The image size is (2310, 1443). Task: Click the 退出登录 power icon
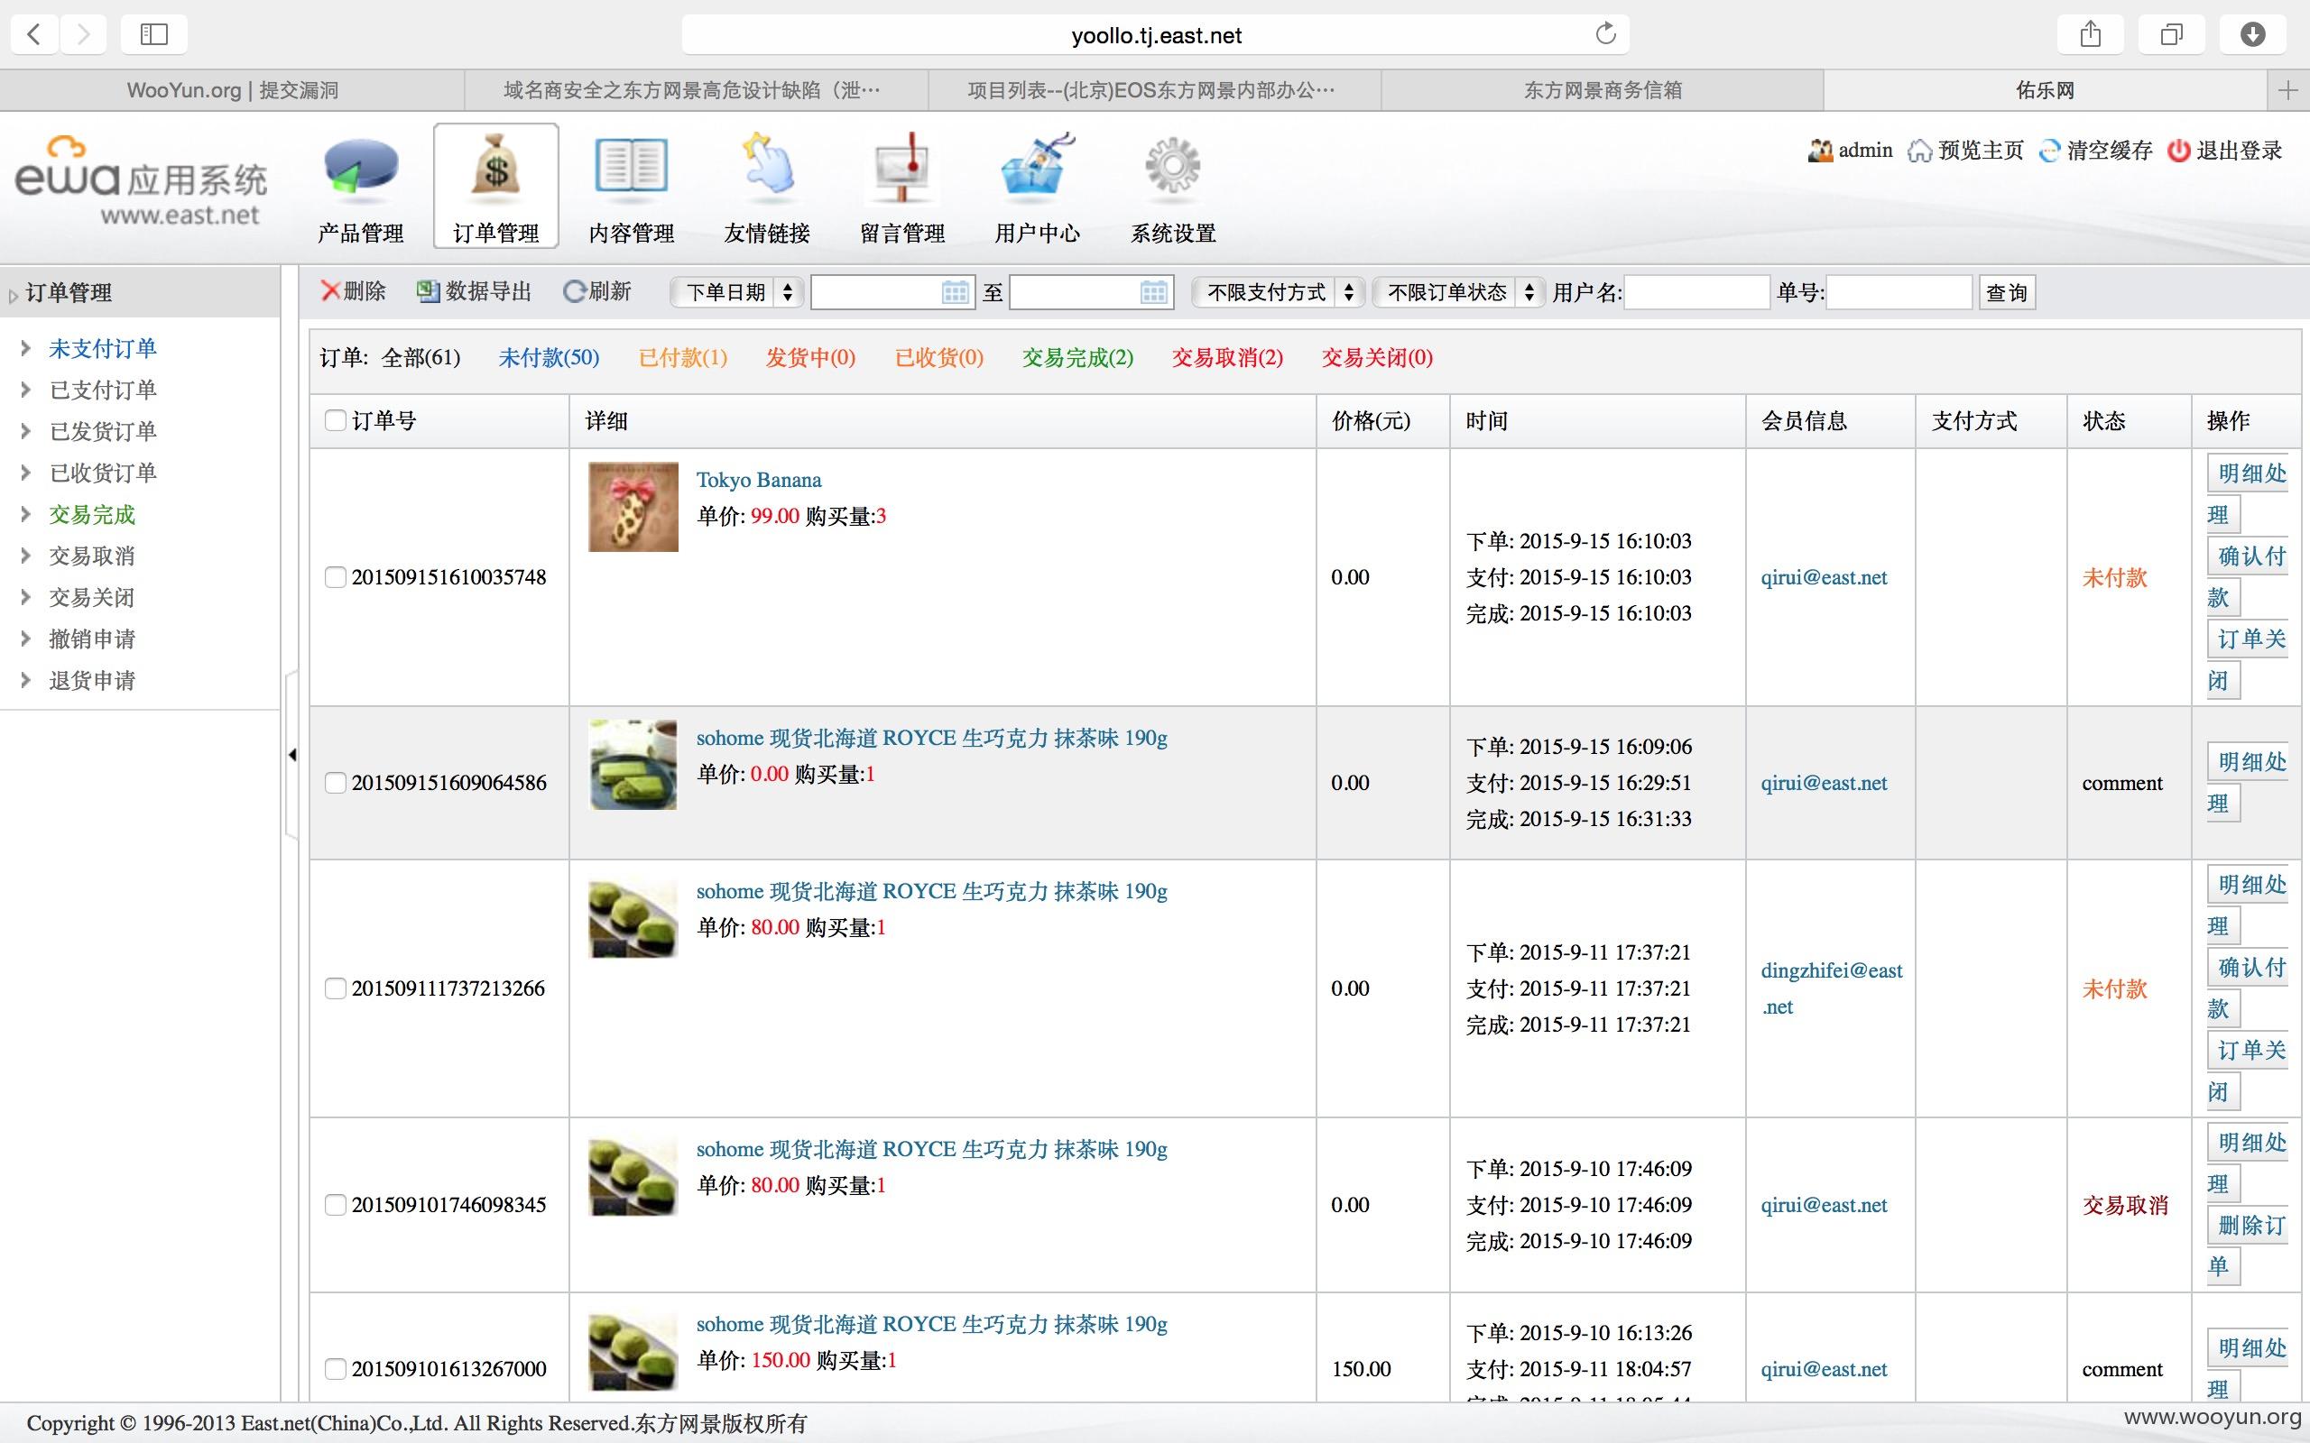point(2178,151)
